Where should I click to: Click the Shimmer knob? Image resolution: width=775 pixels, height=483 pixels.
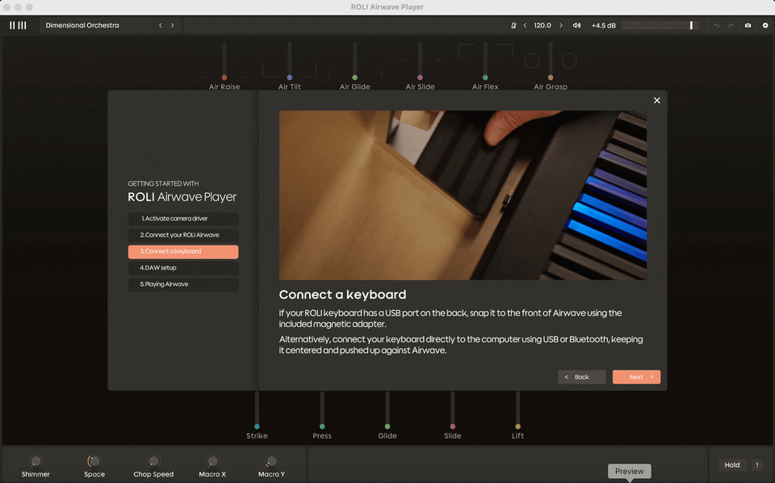(36, 461)
